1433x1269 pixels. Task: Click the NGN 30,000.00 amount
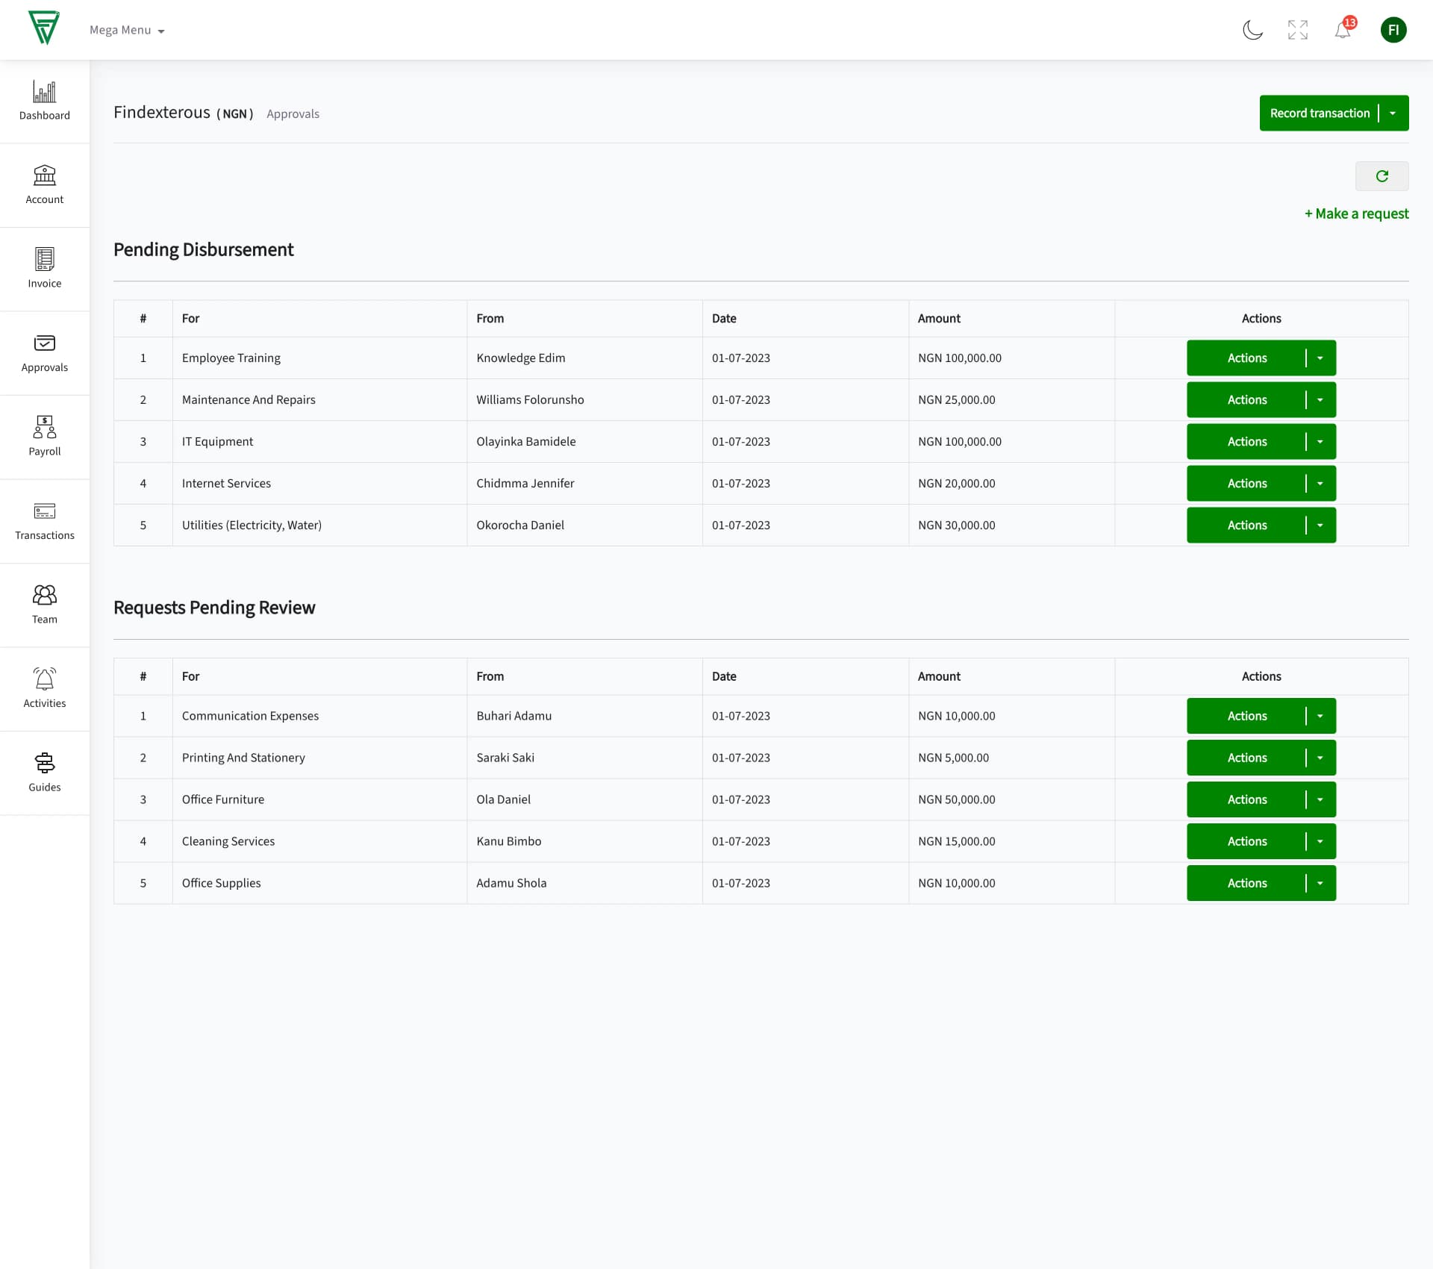[x=956, y=525]
